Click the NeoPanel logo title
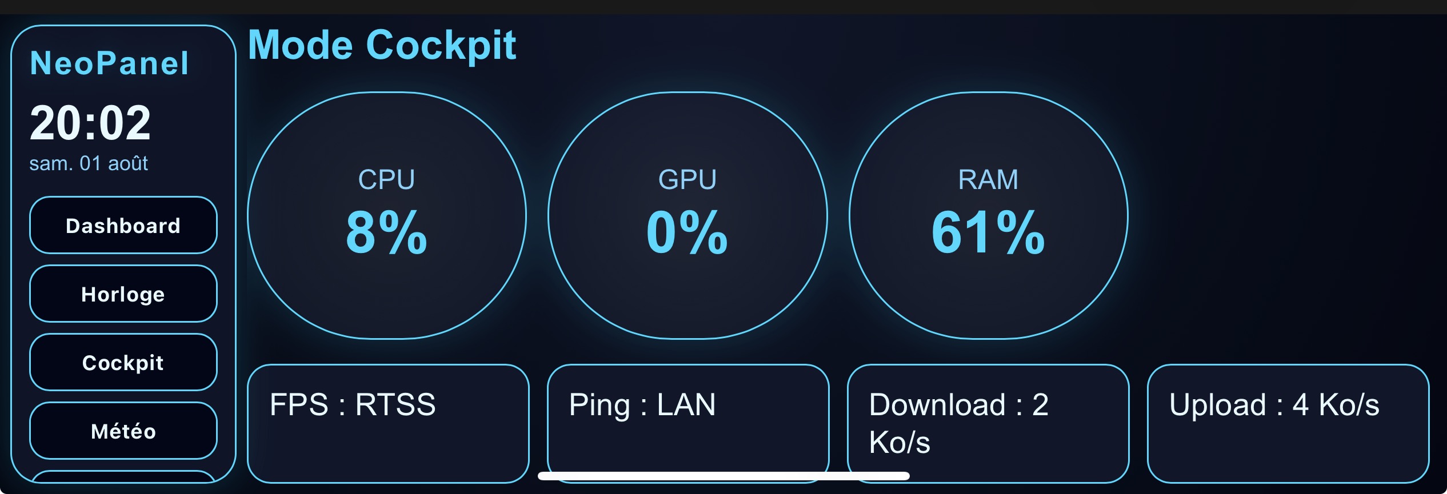Viewport: 1447px width, 494px height. click(x=109, y=63)
